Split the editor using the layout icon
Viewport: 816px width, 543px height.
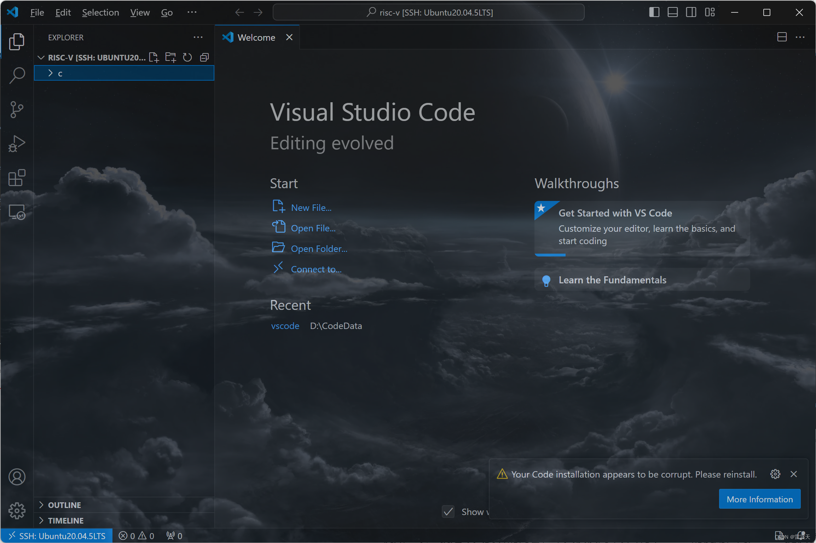click(782, 37)
